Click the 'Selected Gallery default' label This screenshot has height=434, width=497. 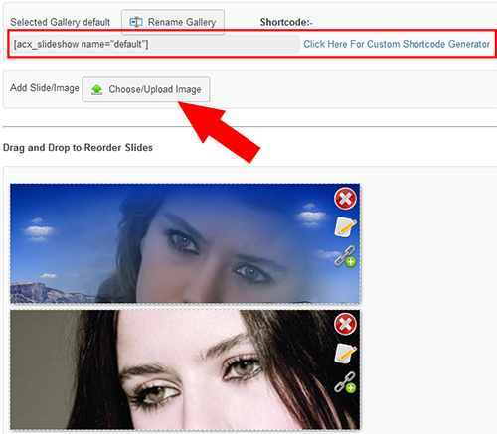[60, 22]
